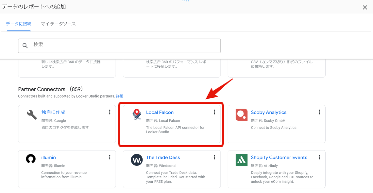Click the 検索 search input field
The height and width of the screenshot is (193, 373).
coord(119,46)
